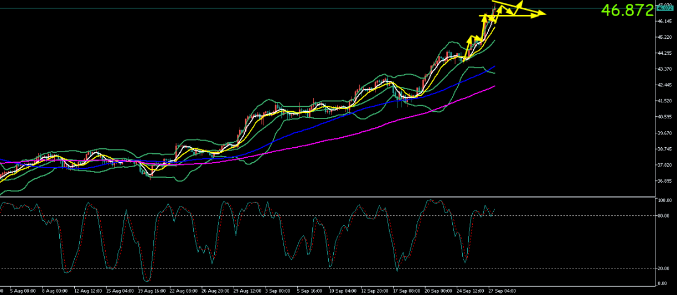
Task: Click the 41.520 price axis label
Action: pyautogui.click(x=665, y=101)
